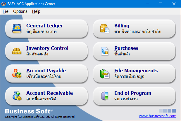Open the File menu

pos(6,11)
